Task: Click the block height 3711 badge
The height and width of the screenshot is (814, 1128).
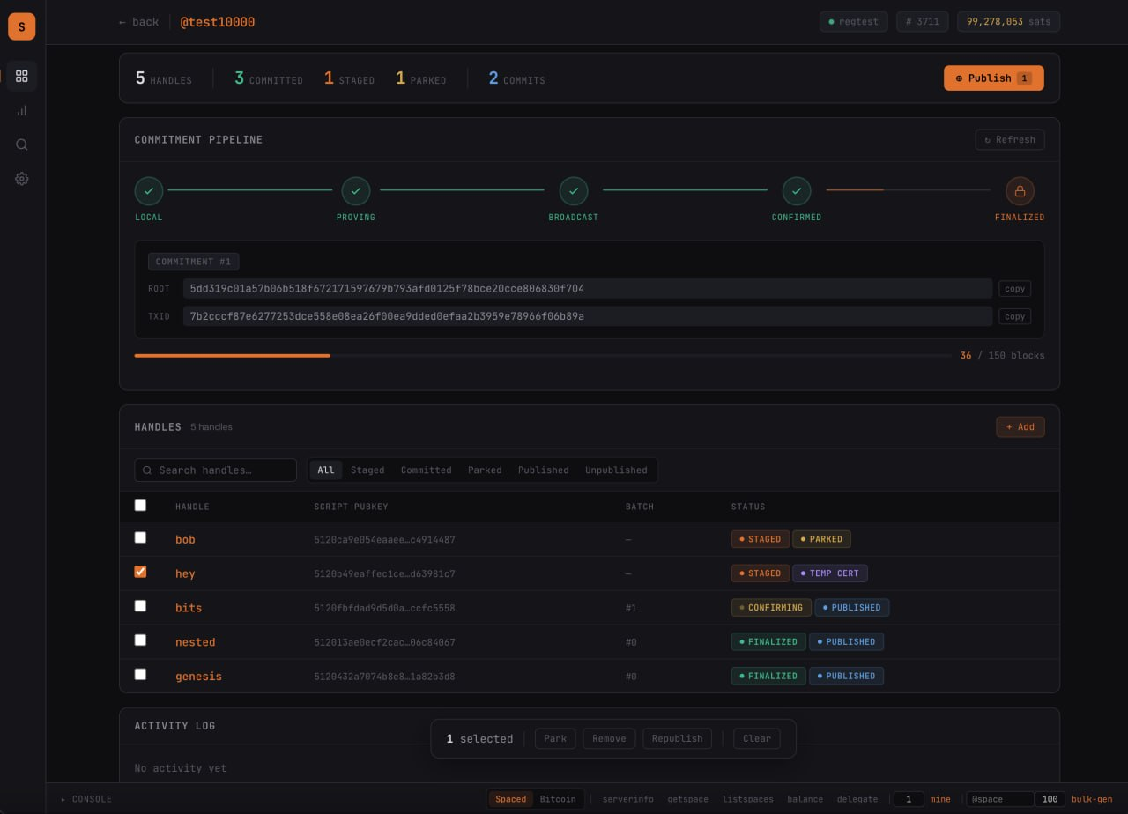Action: click(x=923, y=22)
